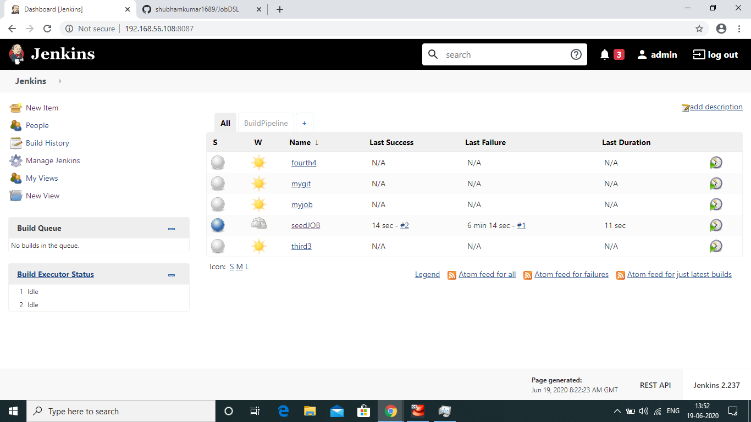751x422 pixels.
Task: Open the Jenkins breadcrumb chevron menu
Action: 59,81
